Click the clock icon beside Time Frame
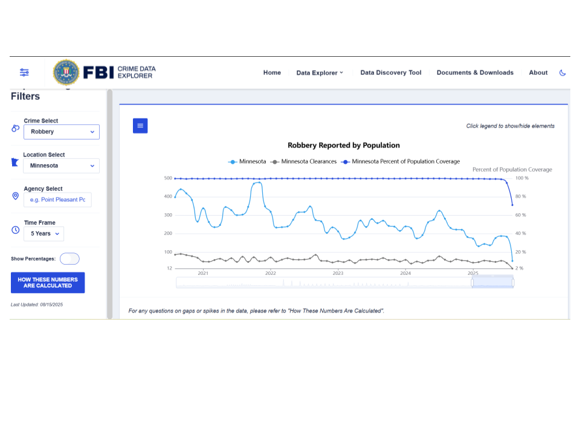The height and width of the screenshot is (435, 580). pos(16,230)
